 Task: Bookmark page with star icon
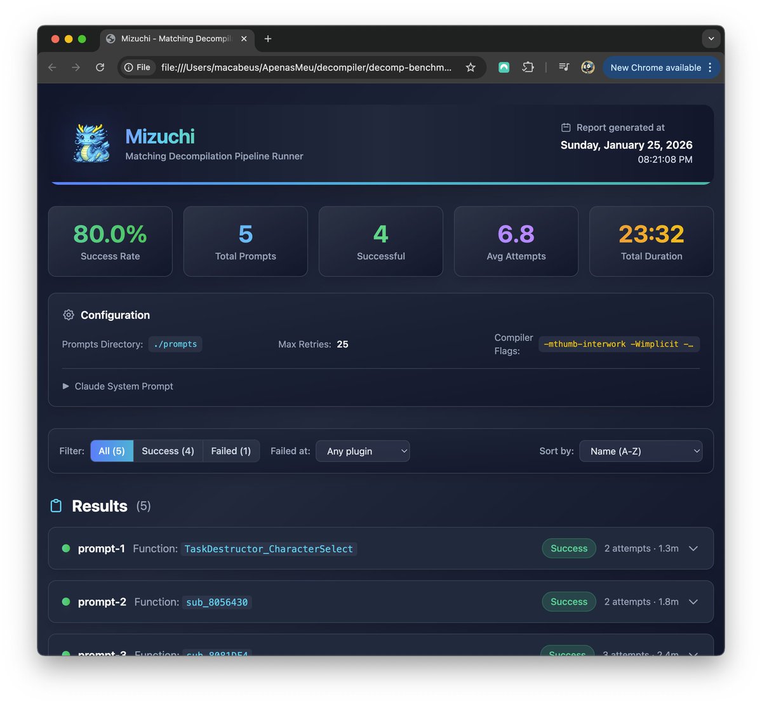pos(471,67)
